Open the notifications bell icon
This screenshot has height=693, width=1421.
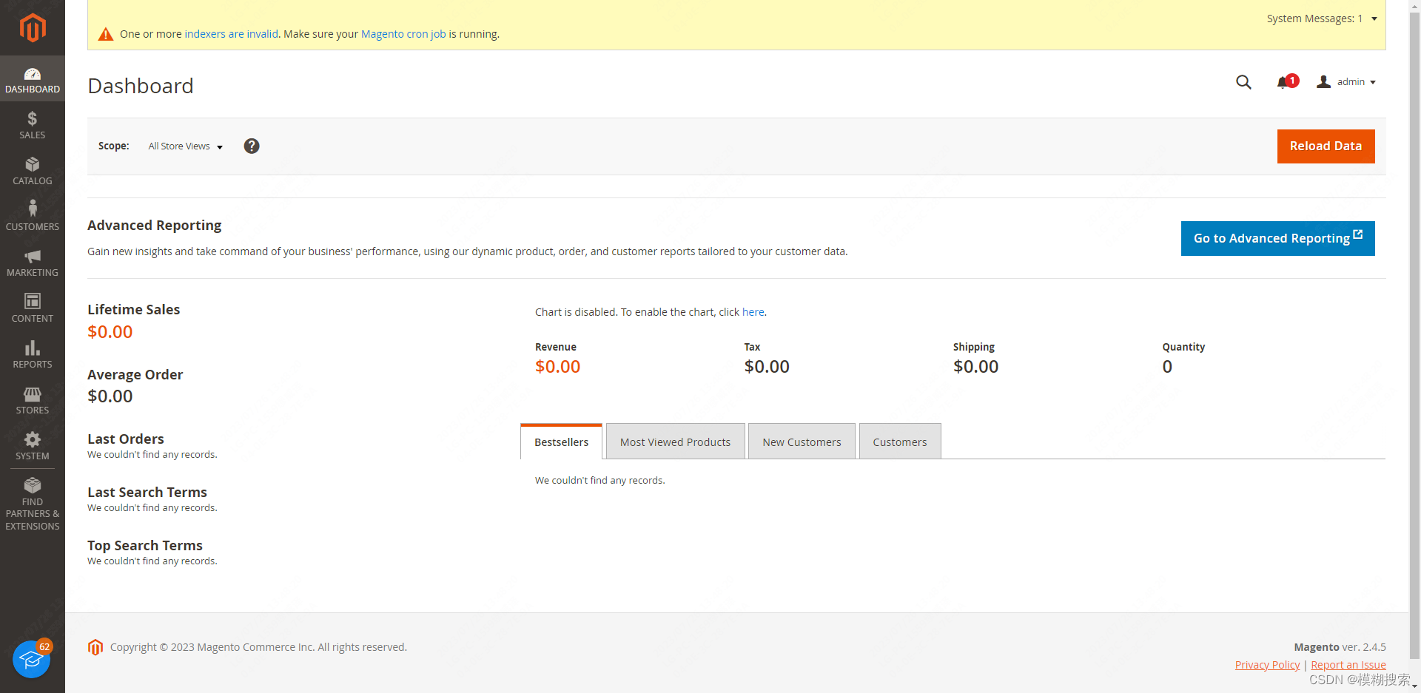(x=1286, y=82)
